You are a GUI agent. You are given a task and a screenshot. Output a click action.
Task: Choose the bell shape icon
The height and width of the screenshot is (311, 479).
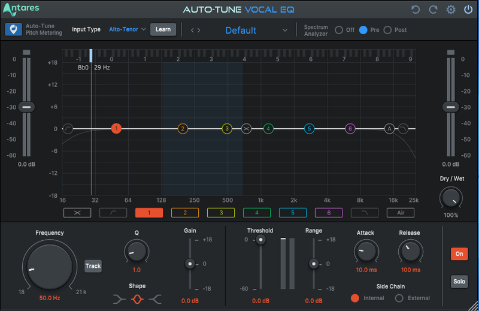(137, 299)
